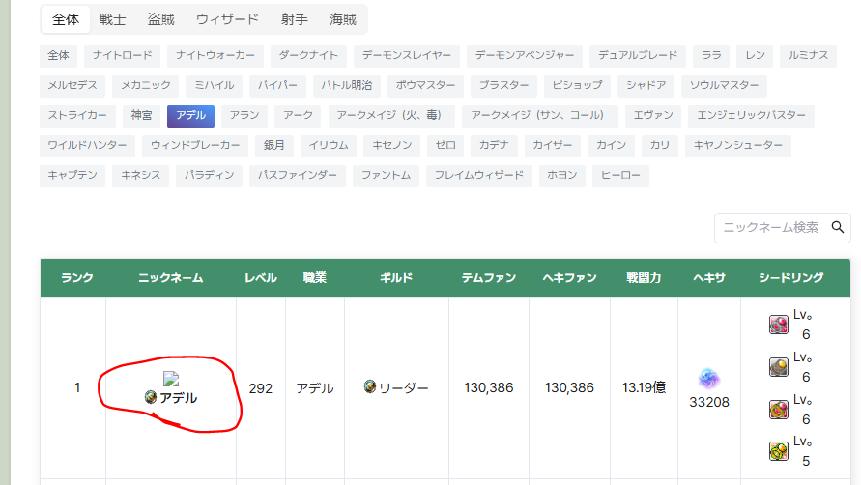Click the Hexa core icon above 33208
The height and width of the screenshot is (485, 861).
coord(709,379)
